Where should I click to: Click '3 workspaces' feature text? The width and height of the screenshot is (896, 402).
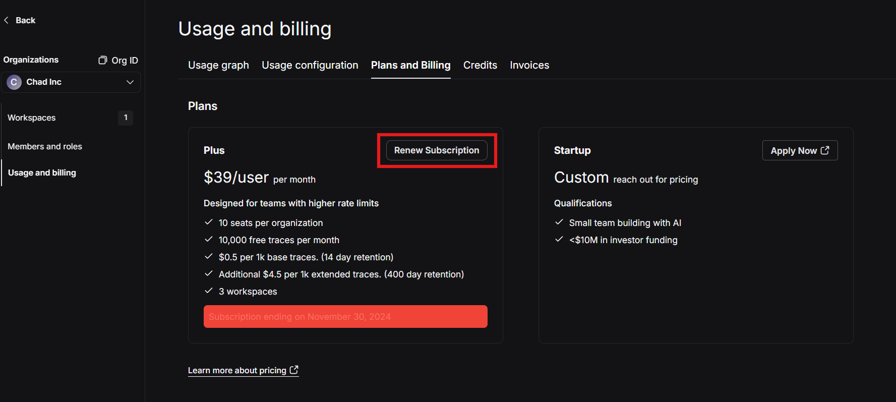(x=248, y=292)
